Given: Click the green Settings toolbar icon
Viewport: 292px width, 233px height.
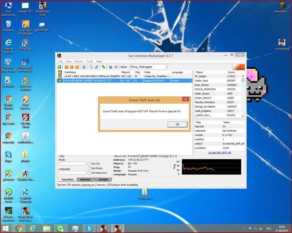Looking at the screenshot, I should 103,67.
